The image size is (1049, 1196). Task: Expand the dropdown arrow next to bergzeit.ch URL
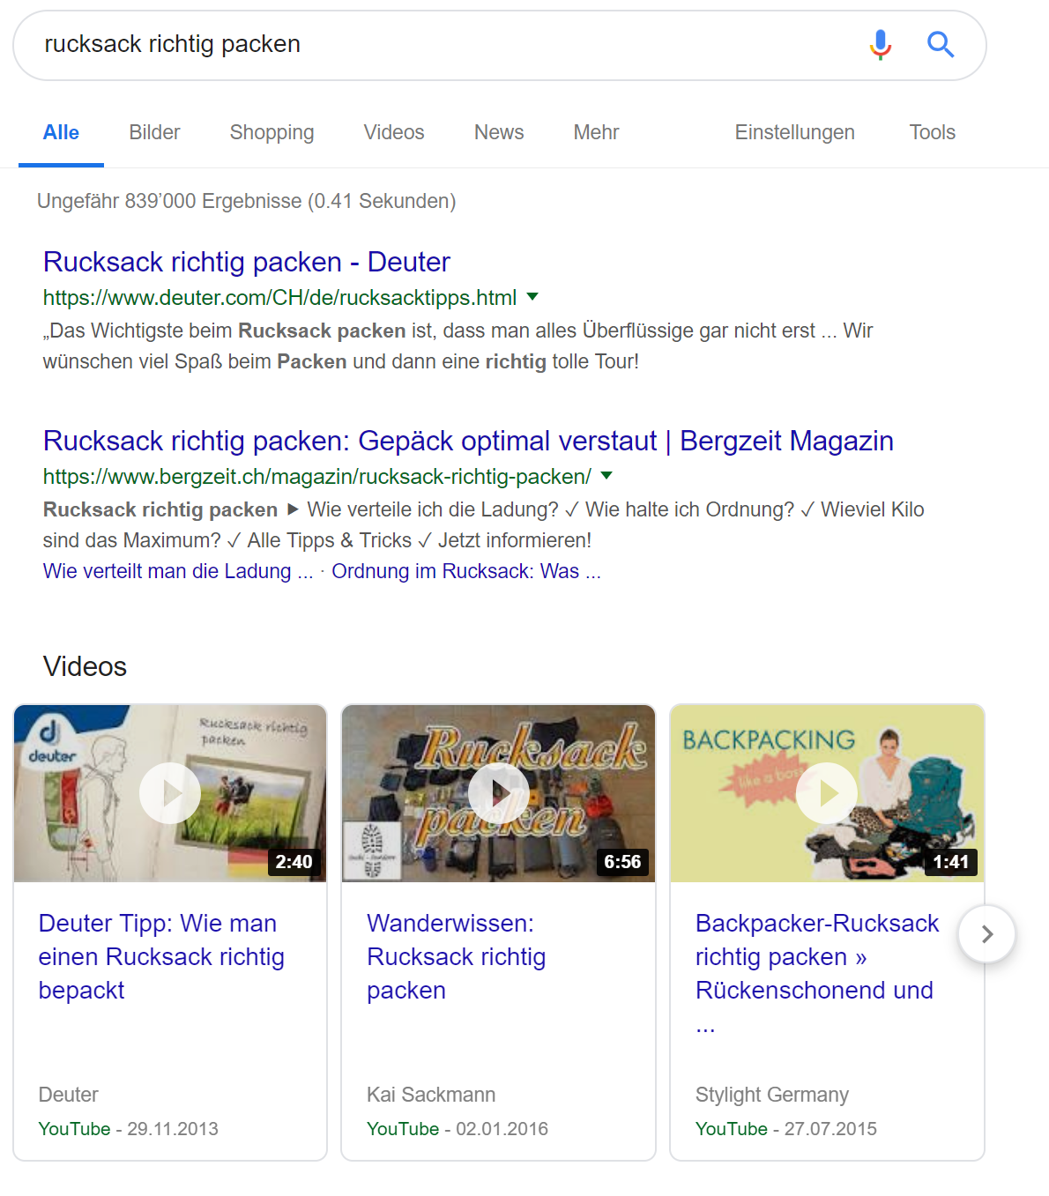tap(606, 476)
